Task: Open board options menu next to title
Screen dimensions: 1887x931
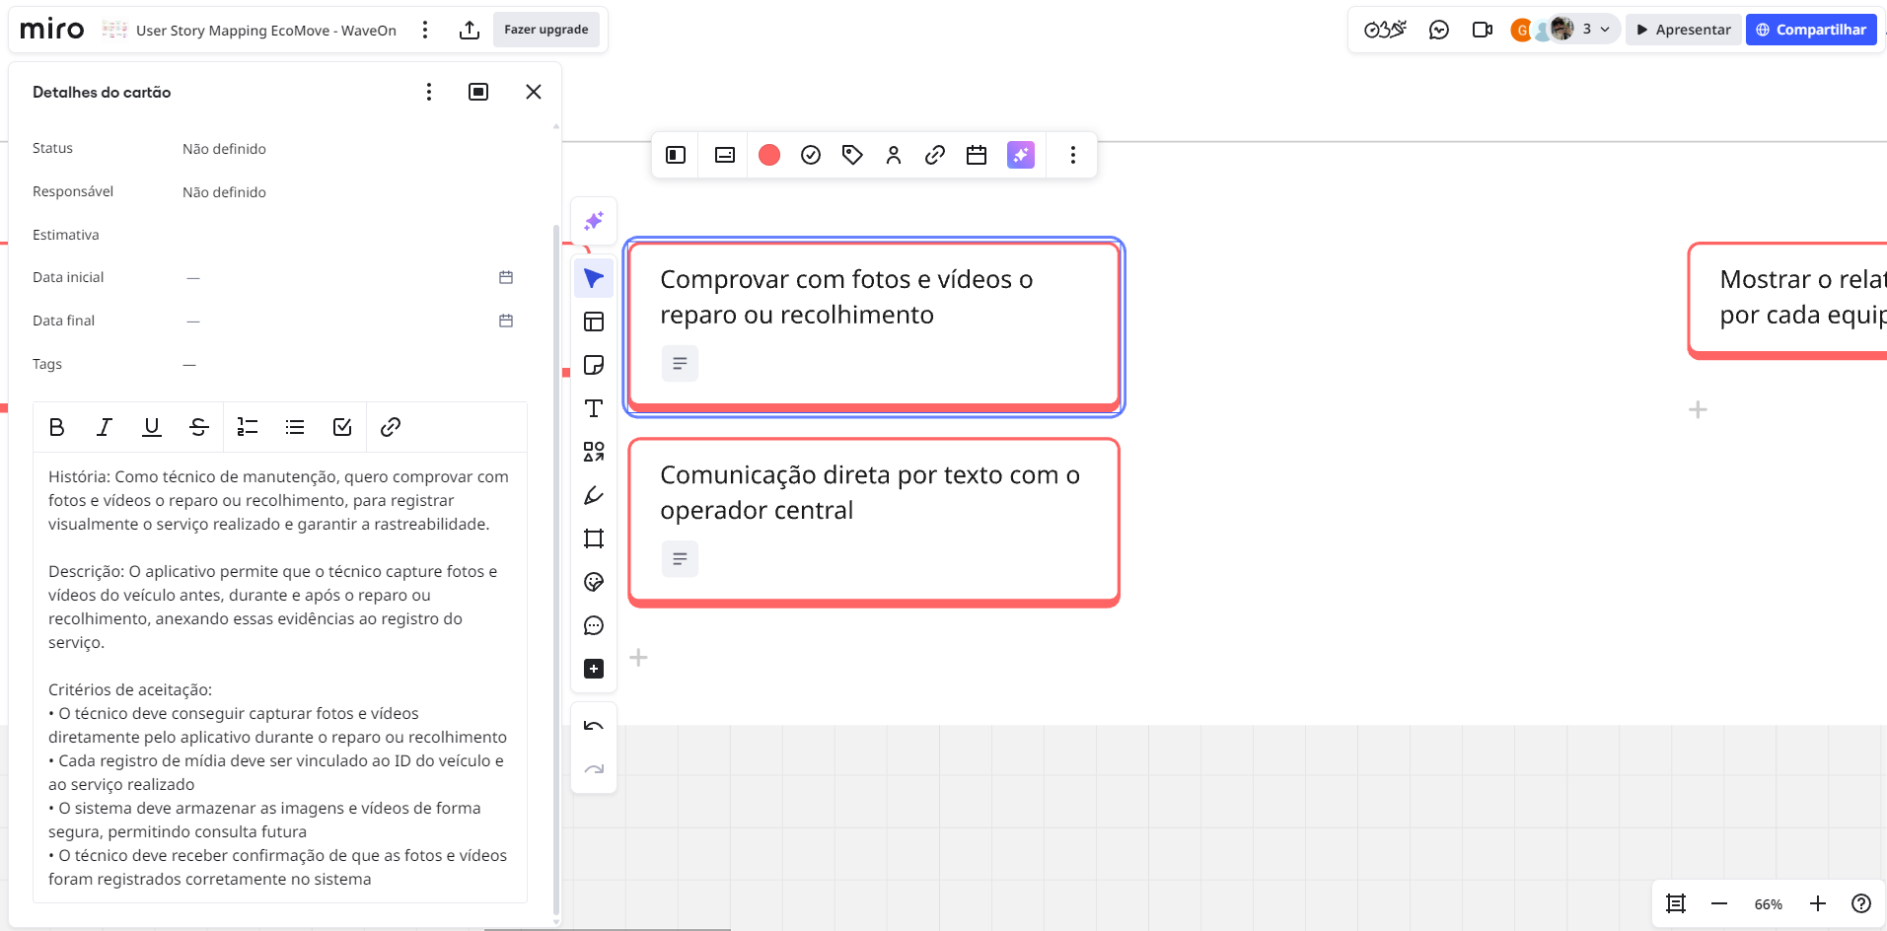Action: [x=425, y=30]
